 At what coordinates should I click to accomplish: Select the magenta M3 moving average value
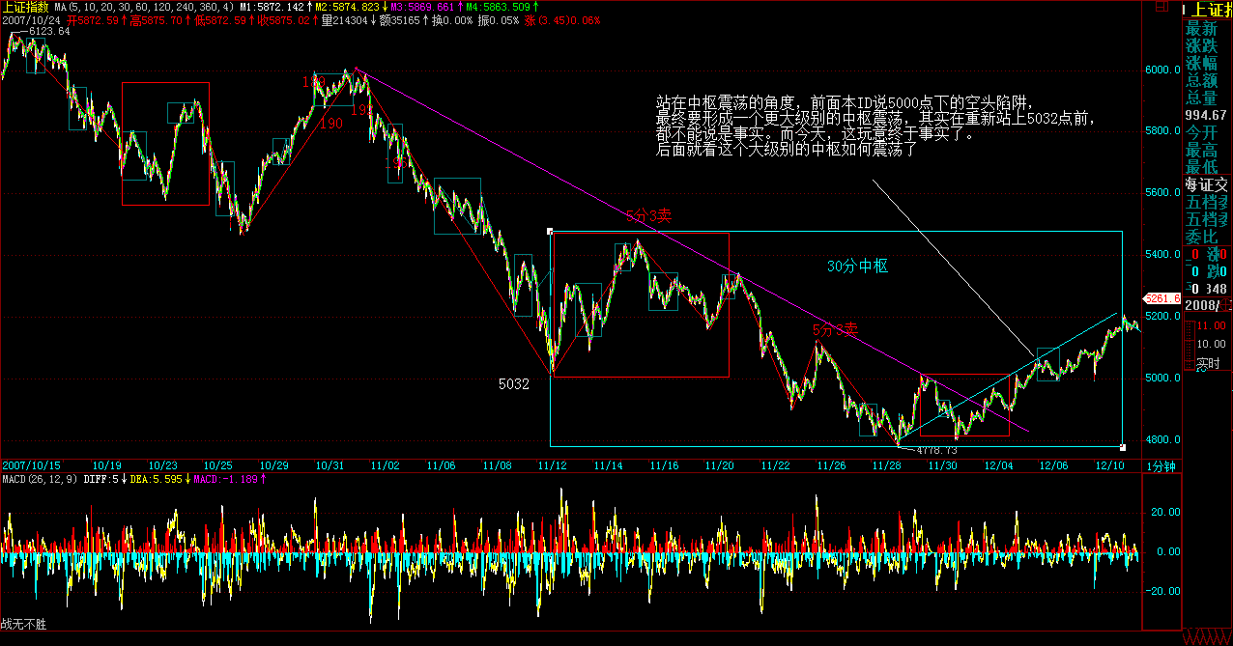[426, 7]
